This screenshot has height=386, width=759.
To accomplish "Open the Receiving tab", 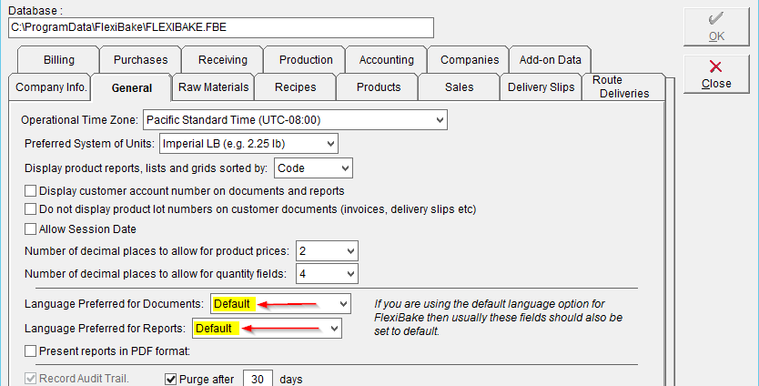I will [x=223, y=60].
